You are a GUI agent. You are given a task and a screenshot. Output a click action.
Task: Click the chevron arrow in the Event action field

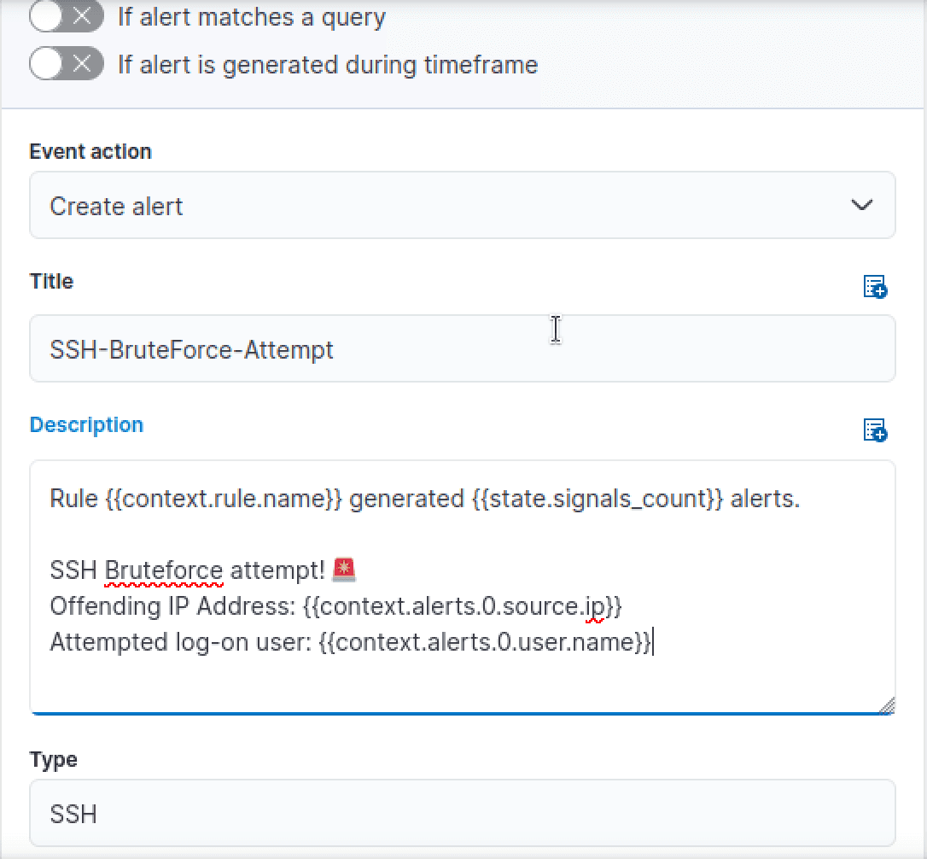pos(862,205)
